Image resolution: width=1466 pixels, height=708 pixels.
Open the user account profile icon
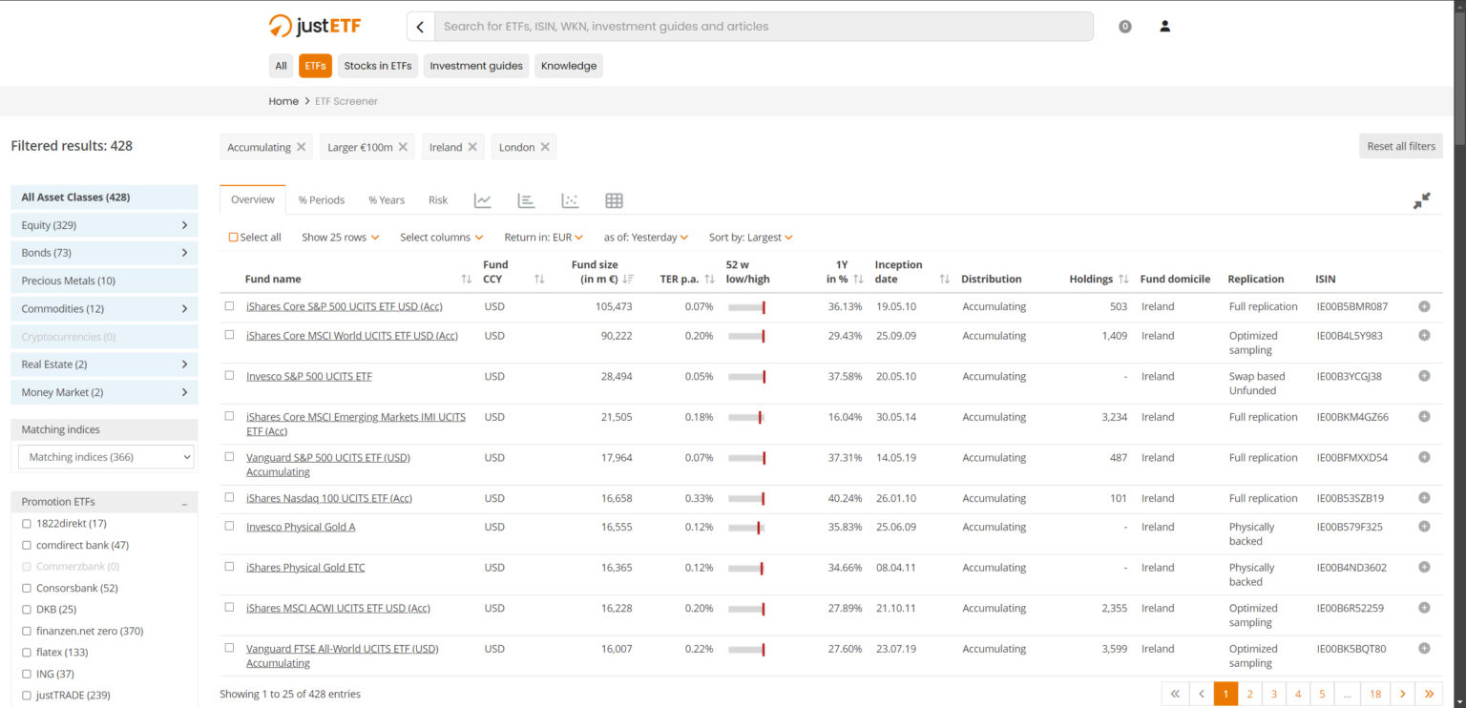(x=1164, y=27)
